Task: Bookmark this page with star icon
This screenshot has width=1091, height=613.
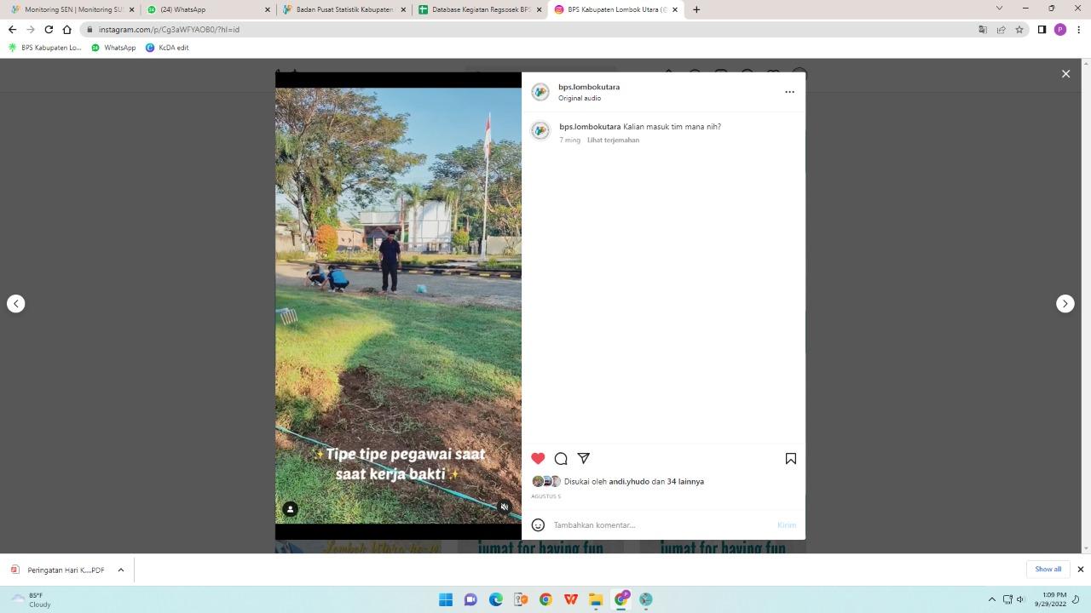Action: [x=1019, y=29]
